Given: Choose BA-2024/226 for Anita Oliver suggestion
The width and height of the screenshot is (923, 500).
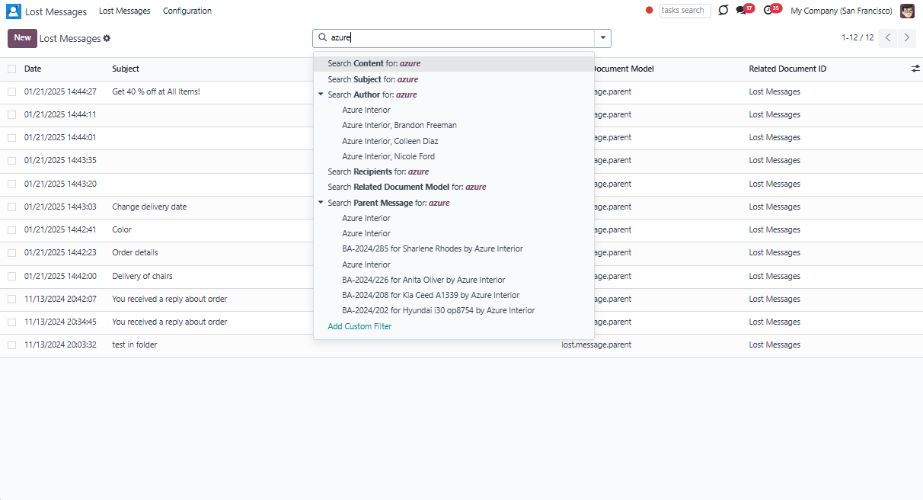Looking at the screenshot, I should click(x=423, y=280).
